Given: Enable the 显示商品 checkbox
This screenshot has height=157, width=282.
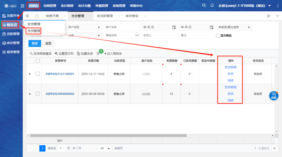Looking at the screenshot, I should (218, 36).
